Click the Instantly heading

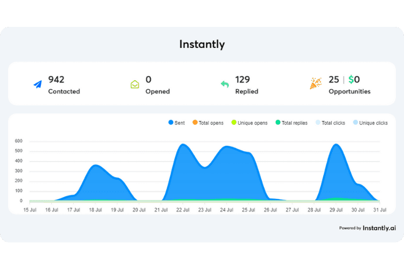202,44
